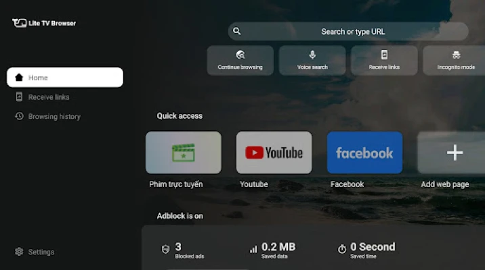Open Continue browsing shortcut

(240, 60)
